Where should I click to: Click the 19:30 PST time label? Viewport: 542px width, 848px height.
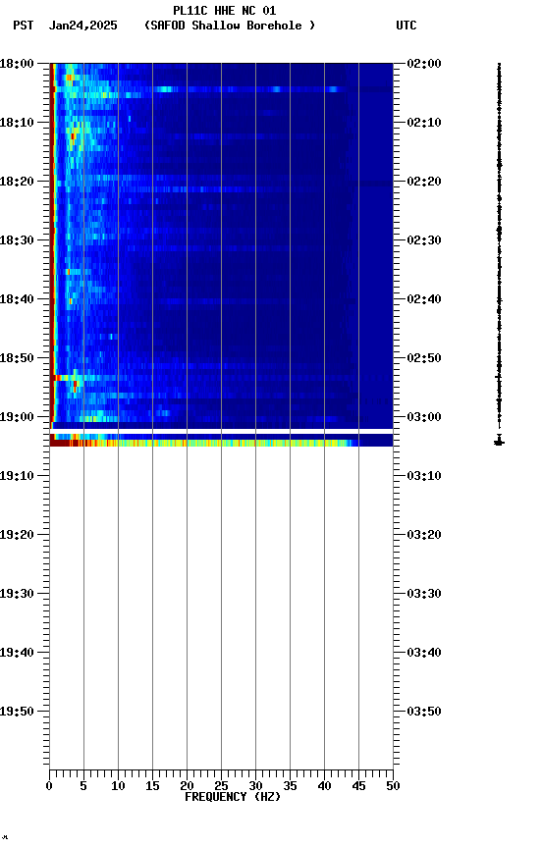[17, 595]
